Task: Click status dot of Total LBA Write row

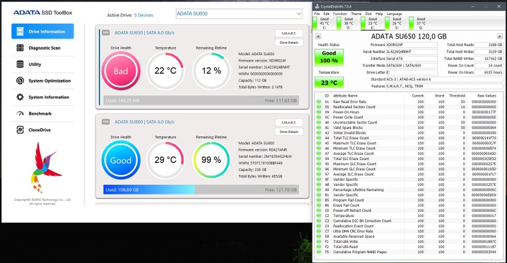Action: [319, 241]
